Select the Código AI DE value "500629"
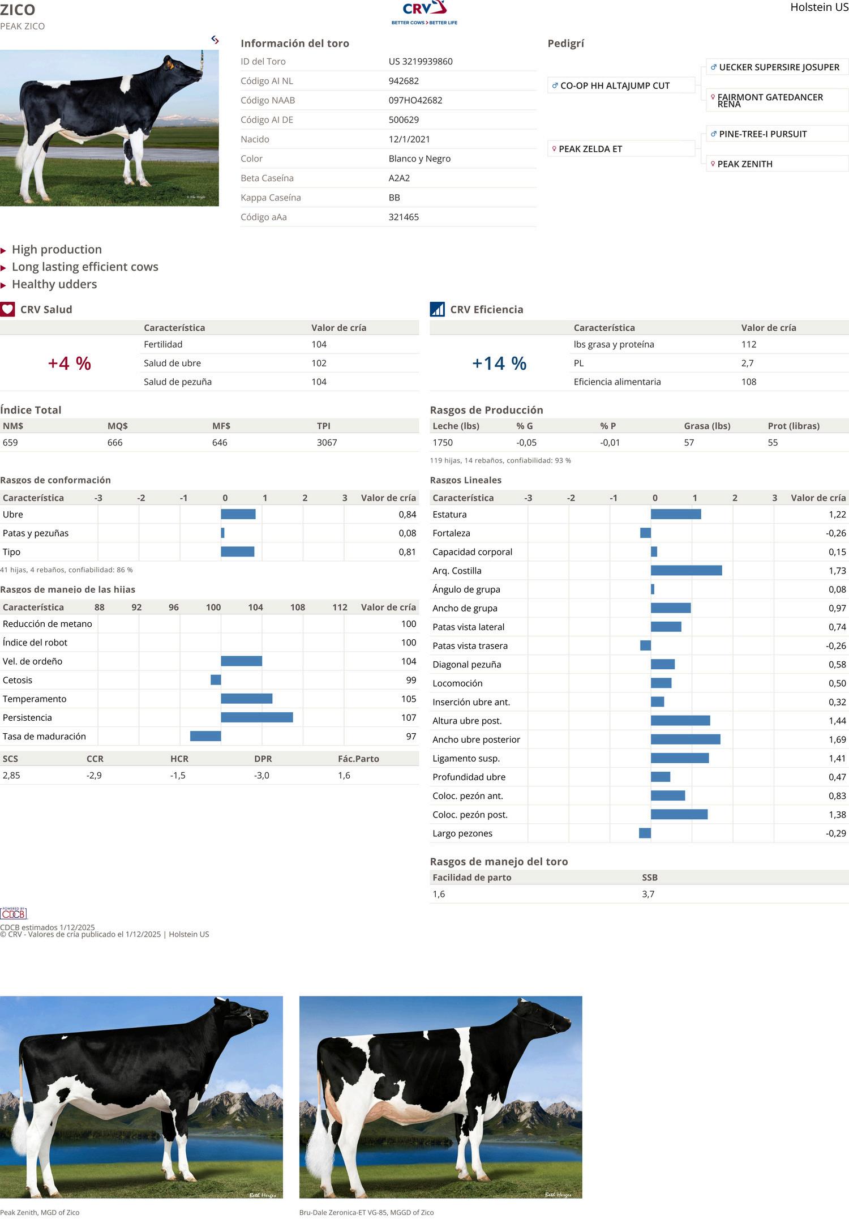Viewport: 849px width, 1219px height. 404,119
